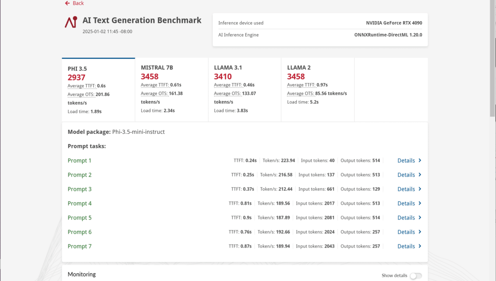Screen dimensions: 496x281
Task: Go back using the Back link
Action: 74,3
